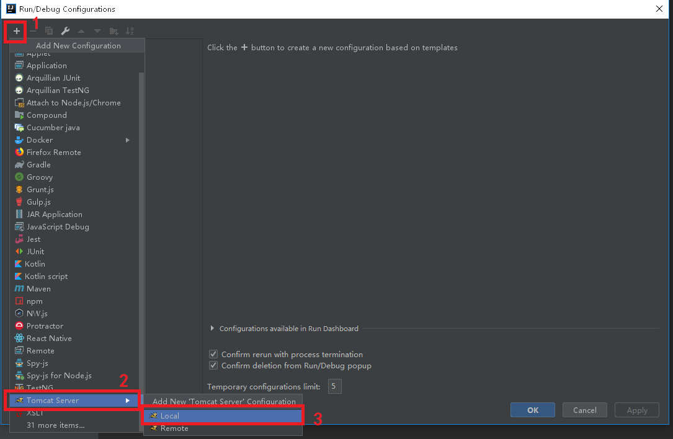The image size is (673, 439).
Task: Click the Grunt.js icon
Action: (x=19, y=189)
